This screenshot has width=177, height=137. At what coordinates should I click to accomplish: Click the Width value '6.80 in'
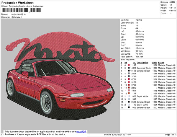[x=173, y=11]
